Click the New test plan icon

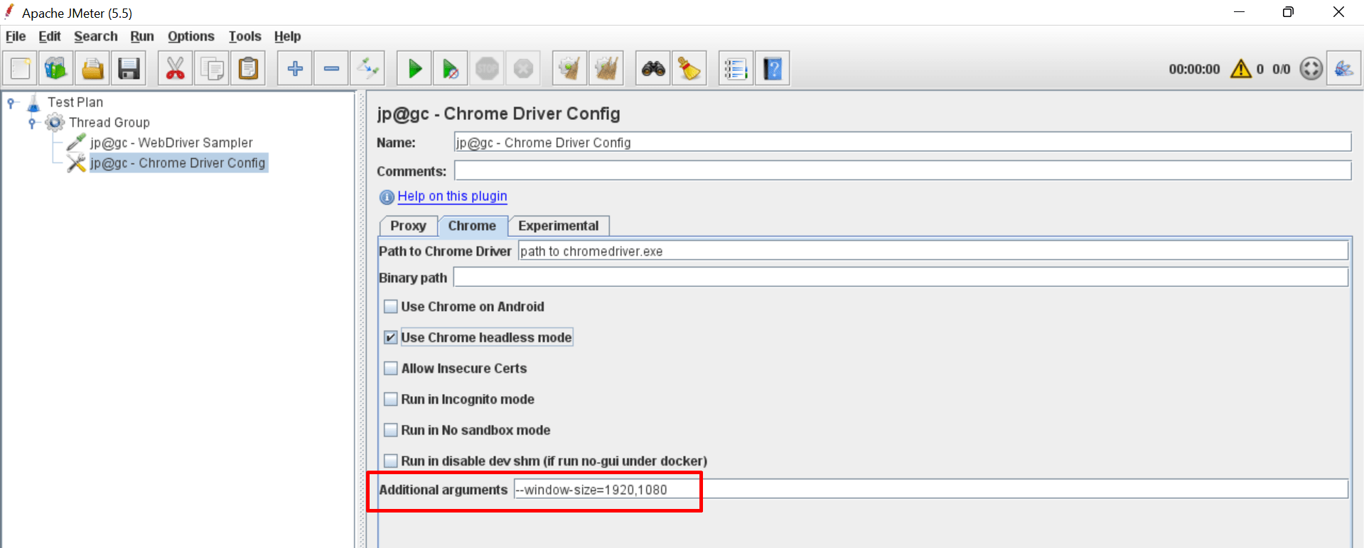coord(20,69)
